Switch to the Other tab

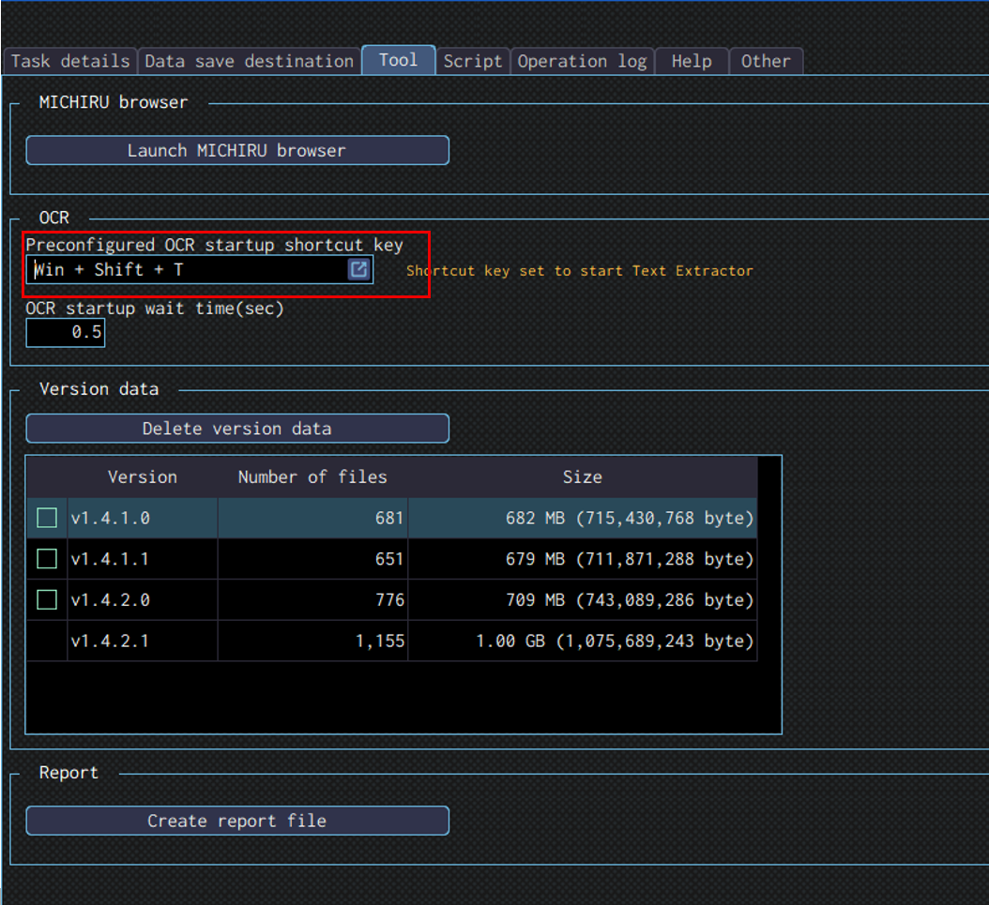pos(766,61)
